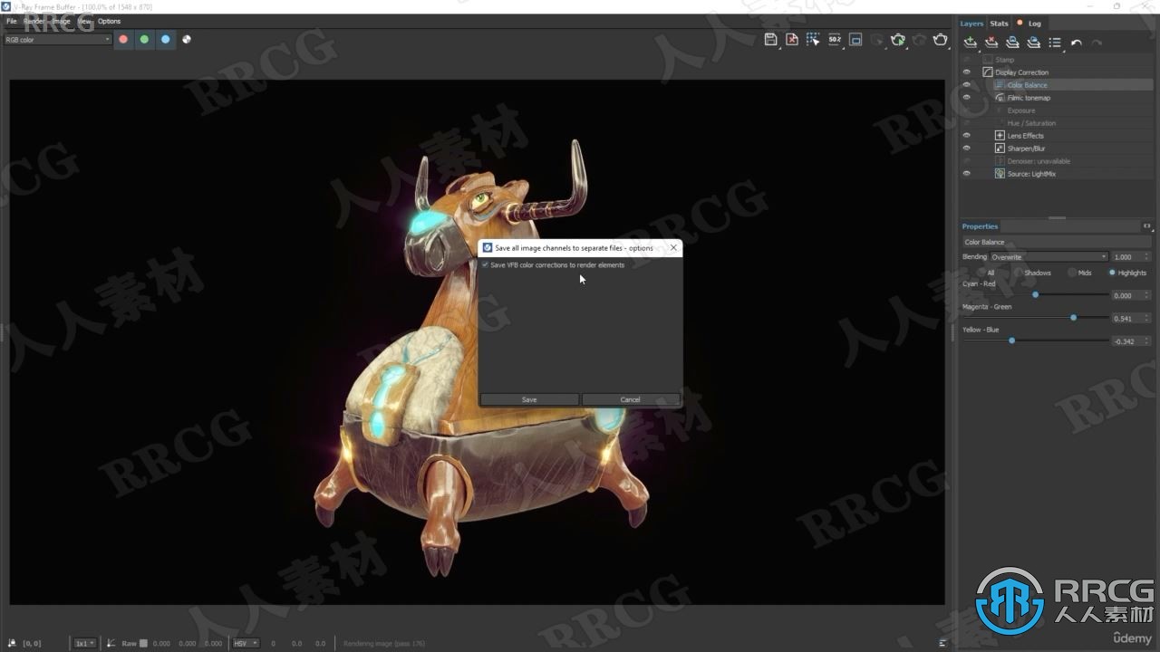Image resolution: width=1160 pixels, height=652 pixels.
Task: Click the Lens Effects layer icon
Action: pyautogui.click(x=1000, y=136)
